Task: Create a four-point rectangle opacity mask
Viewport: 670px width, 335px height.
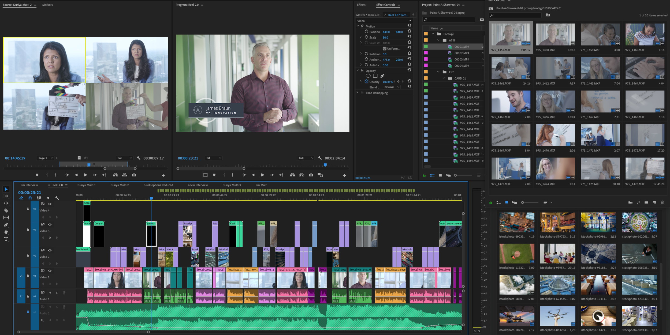Action: point(375,76)
